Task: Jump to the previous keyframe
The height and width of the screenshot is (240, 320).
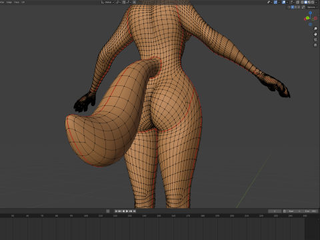Action: click(120, 211)
